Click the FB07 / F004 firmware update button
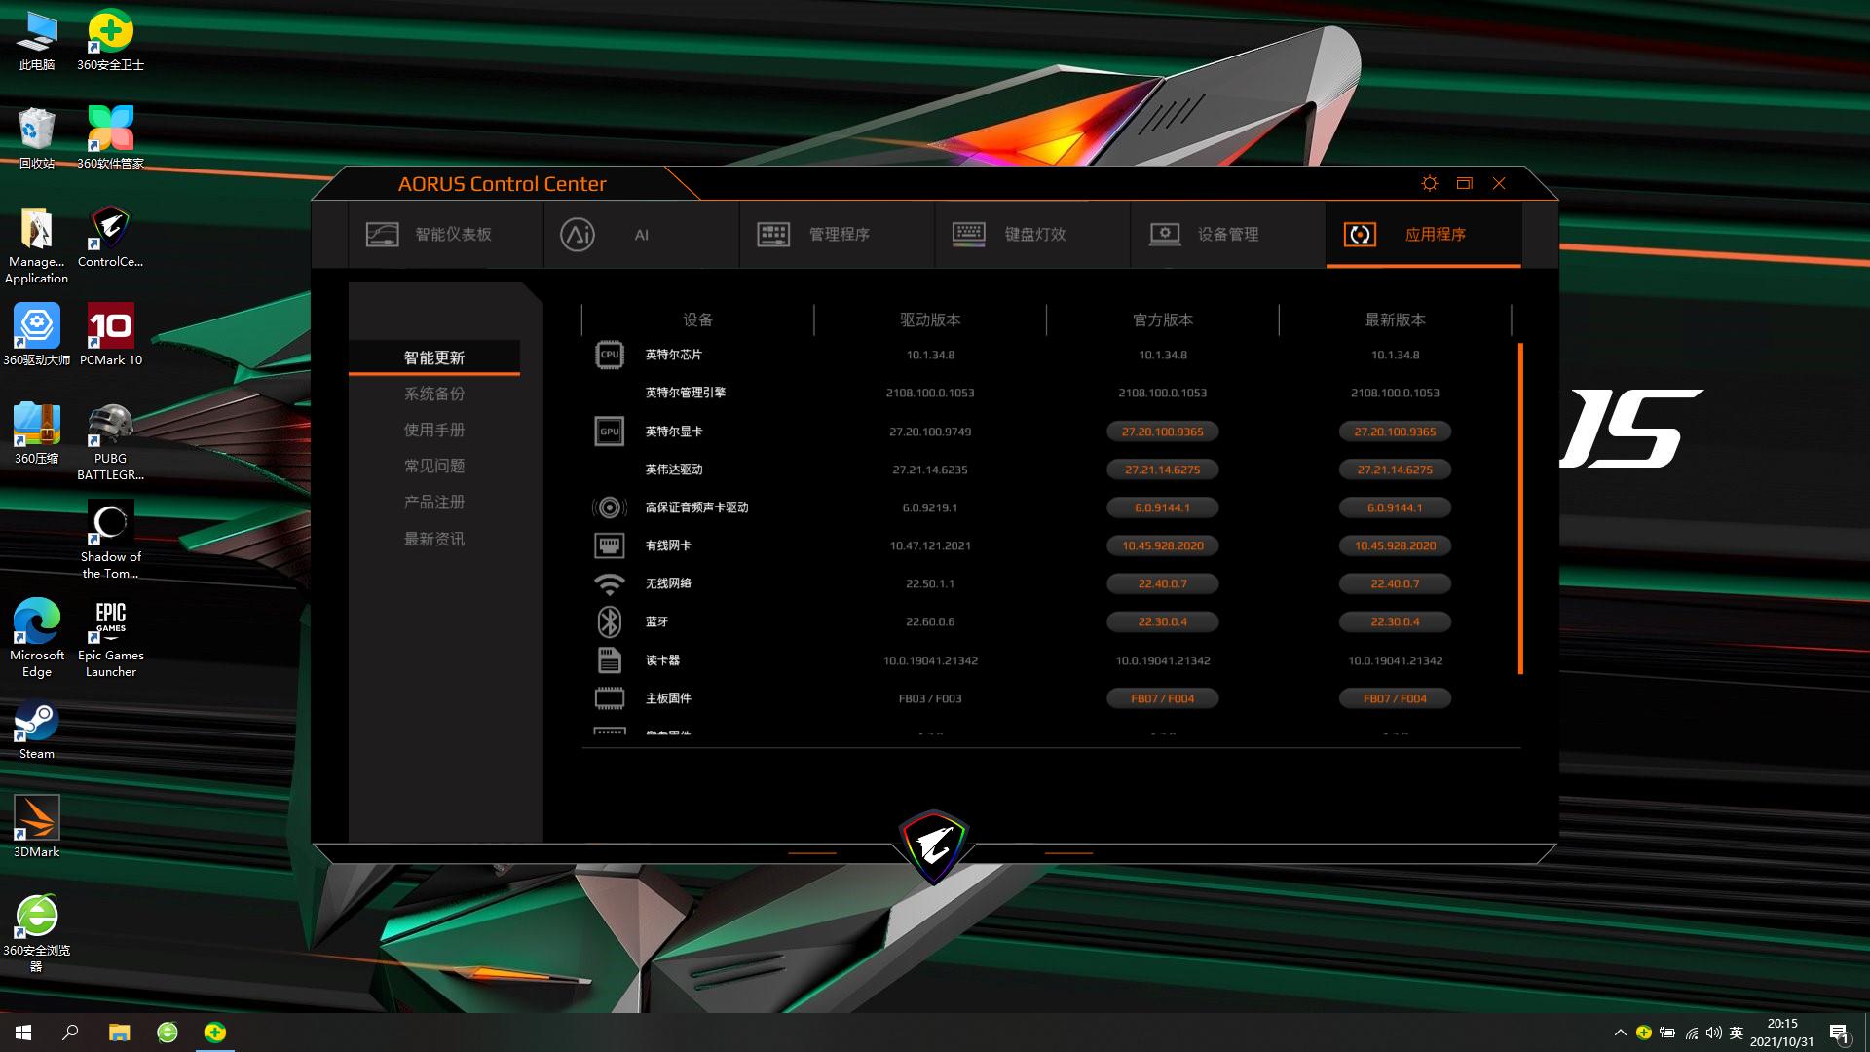 point(1162,697)
